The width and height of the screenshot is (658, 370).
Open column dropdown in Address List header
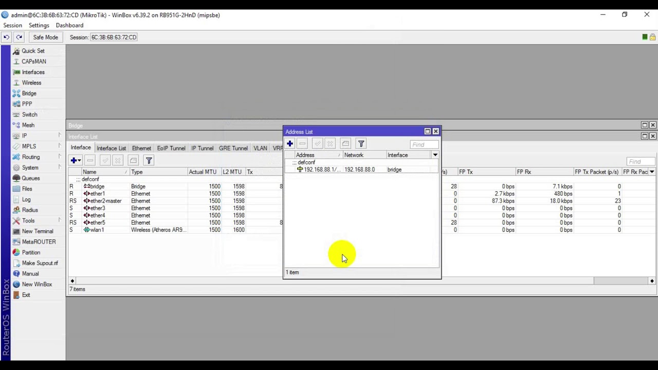click(x=435, y=155)
